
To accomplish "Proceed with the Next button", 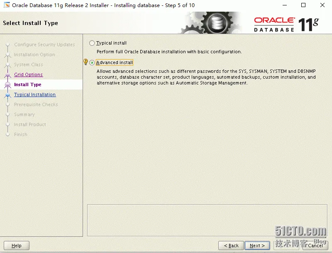I will [257, 246].
